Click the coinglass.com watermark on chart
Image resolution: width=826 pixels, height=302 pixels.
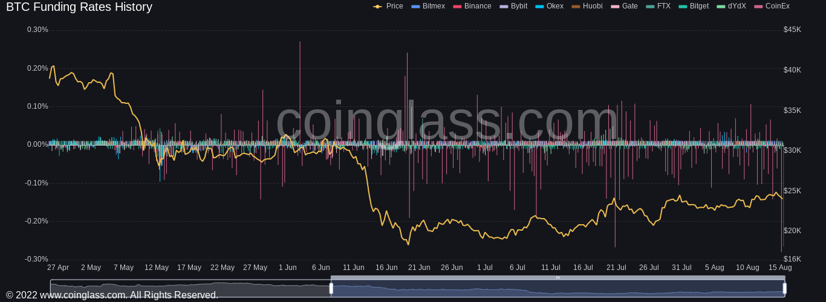click(446, 121)
